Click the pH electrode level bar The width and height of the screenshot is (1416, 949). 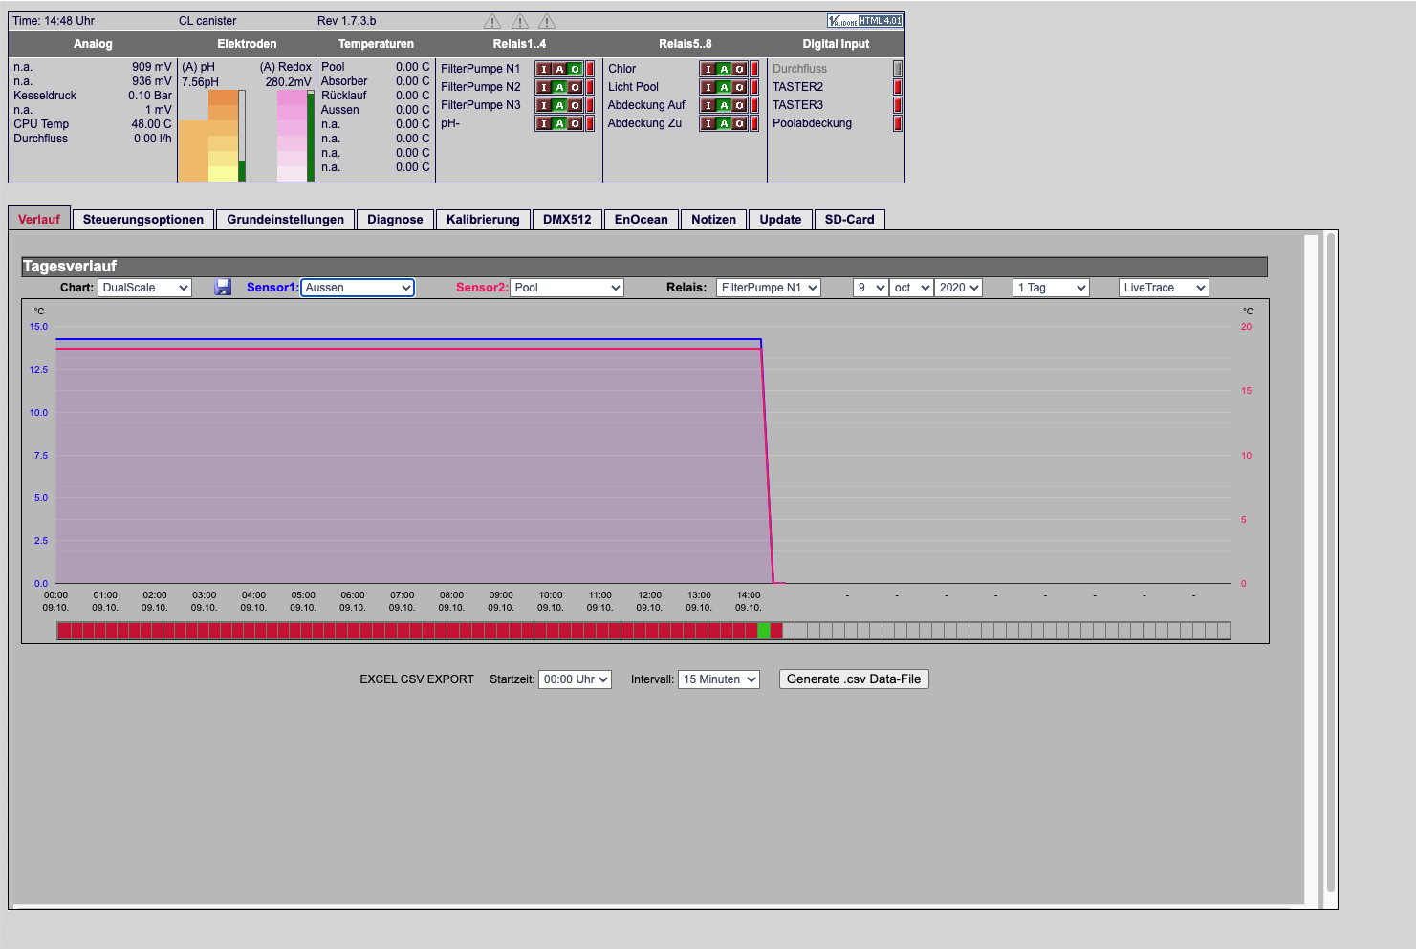[x=242, y=136]
